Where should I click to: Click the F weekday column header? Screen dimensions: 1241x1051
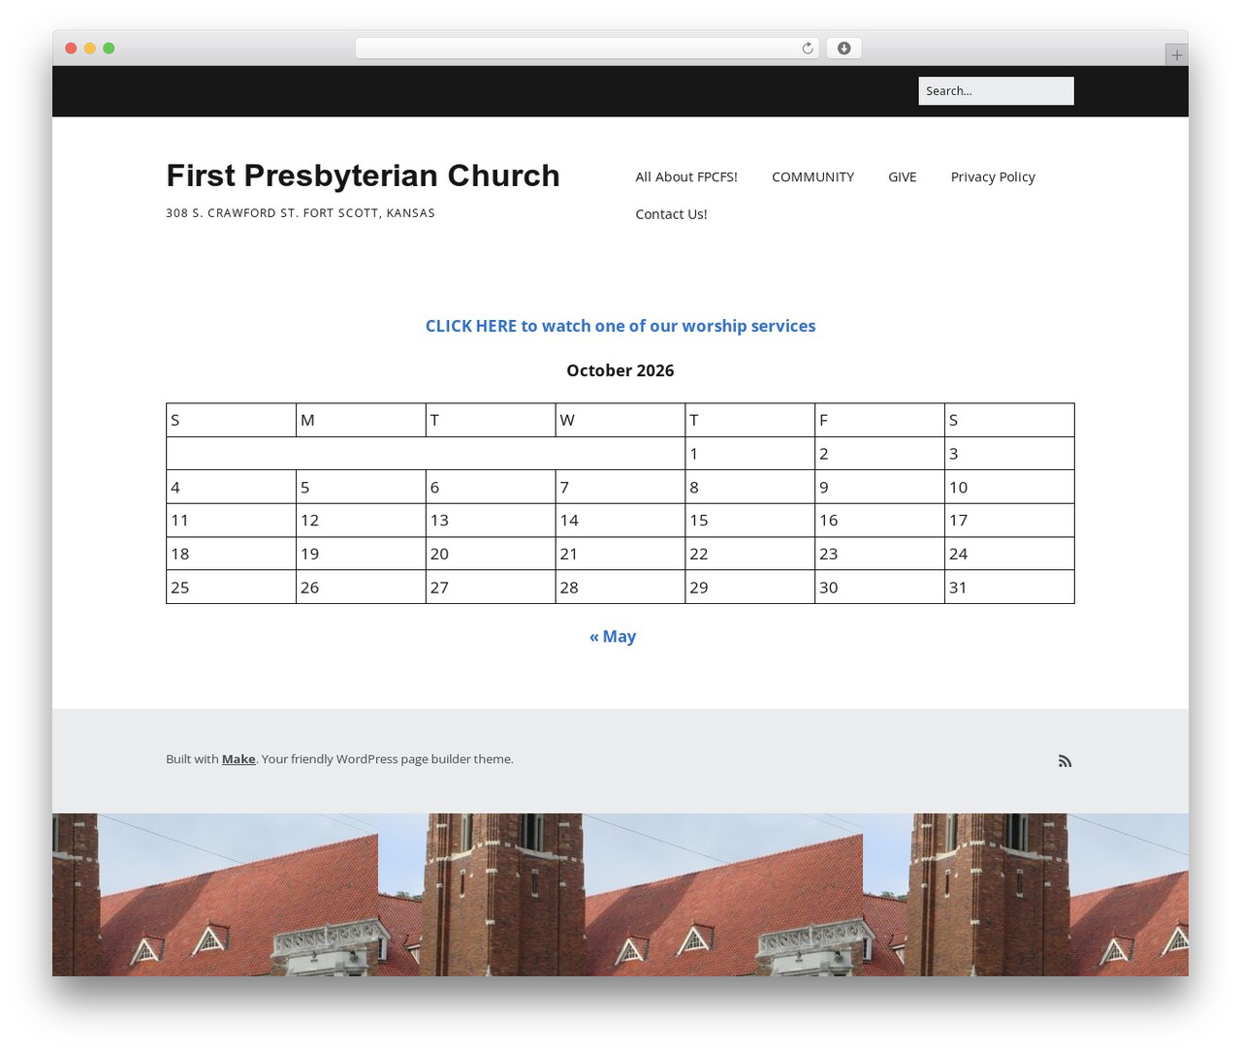click(x=879, y=420)
